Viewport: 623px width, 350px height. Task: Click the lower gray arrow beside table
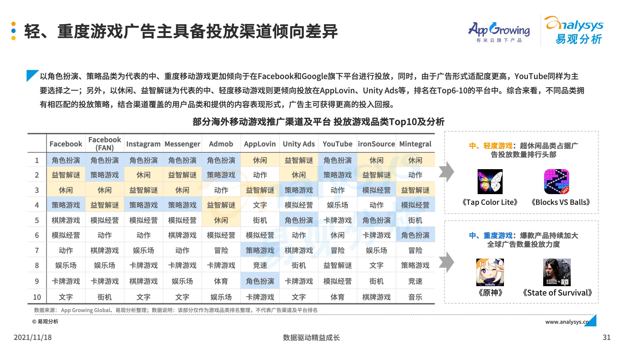[x=446, y=262]
